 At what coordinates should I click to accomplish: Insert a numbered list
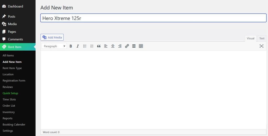click(x=92, y=46)
